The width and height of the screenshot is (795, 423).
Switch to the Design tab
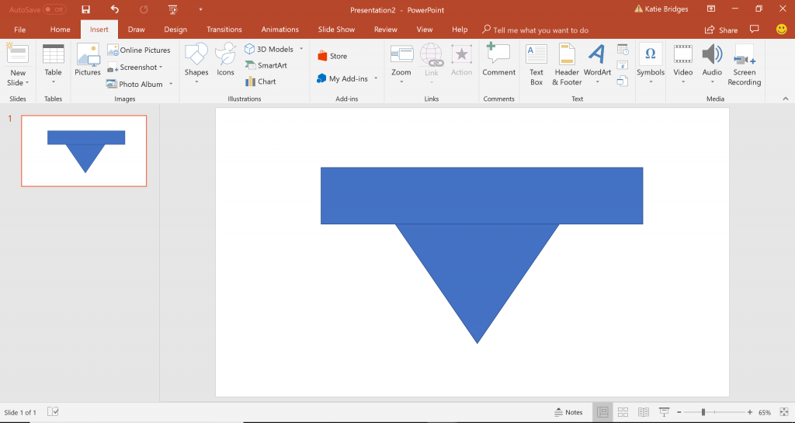point(175,29)
